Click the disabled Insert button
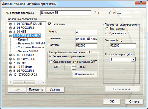Image resolution: width=148 pixels, height=109 pixels. tap(17, 90)
